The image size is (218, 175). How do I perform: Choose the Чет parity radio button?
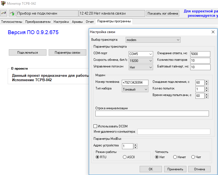coord(193,157)
